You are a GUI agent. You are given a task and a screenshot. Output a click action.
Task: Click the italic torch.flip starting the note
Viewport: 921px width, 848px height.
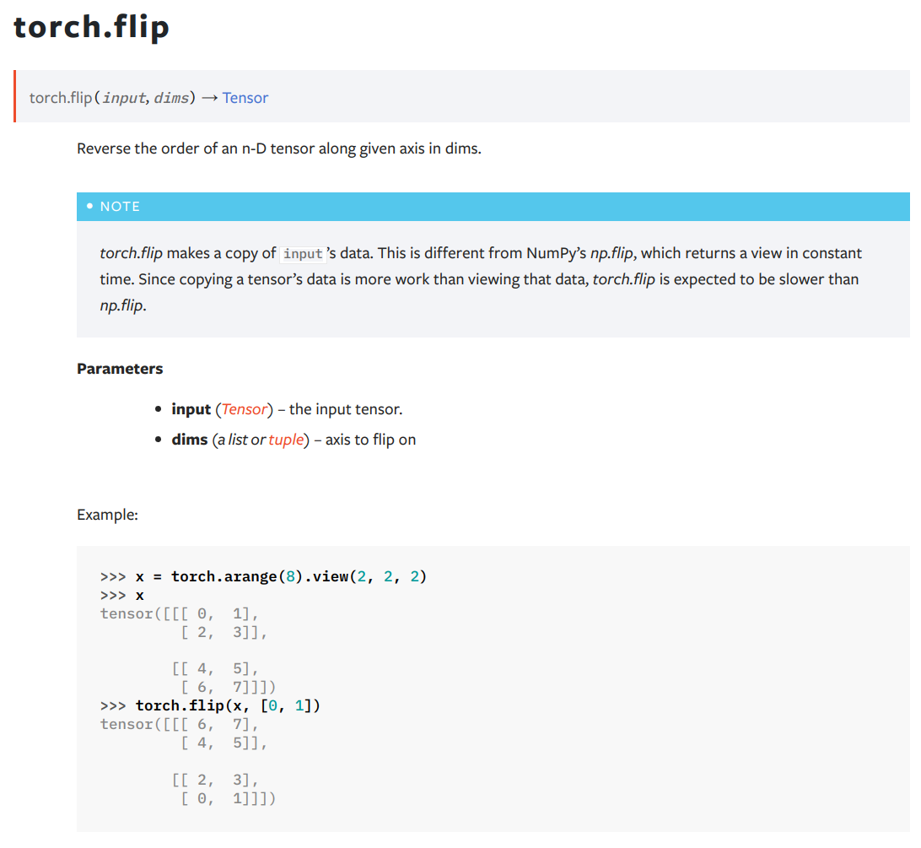click(131, 253)
